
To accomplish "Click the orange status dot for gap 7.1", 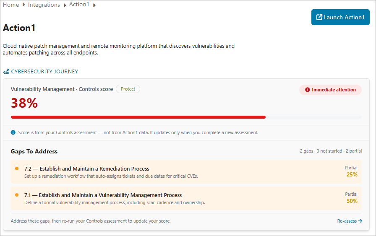I will [17, 195].
